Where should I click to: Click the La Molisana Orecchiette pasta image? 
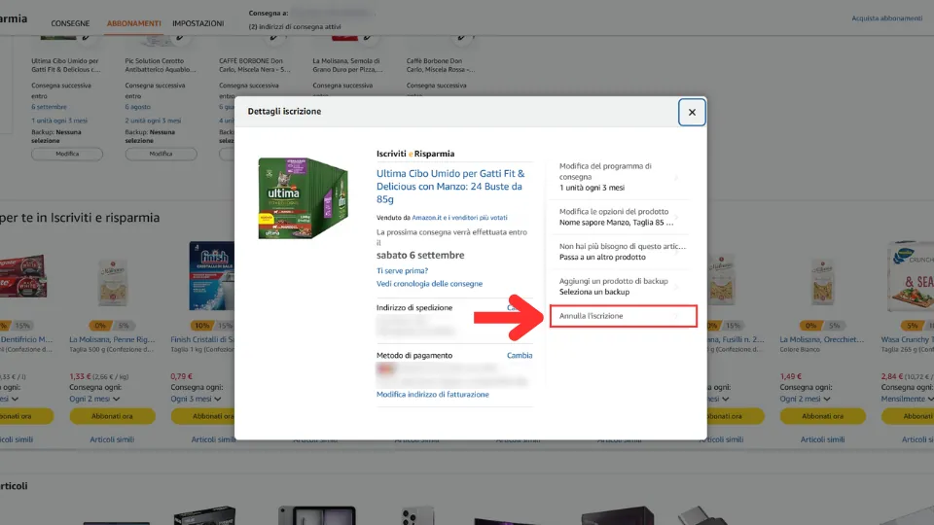823,282
